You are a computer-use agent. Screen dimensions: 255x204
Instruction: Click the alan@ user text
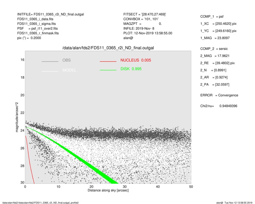[128, 38]
